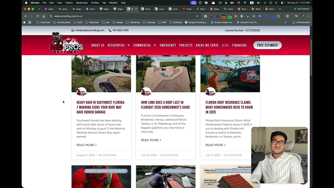Screen dimensions: 334x188
Task: Expand the Residential dropdown arrow
Action: pyautogui.click(x=128, y=45)
